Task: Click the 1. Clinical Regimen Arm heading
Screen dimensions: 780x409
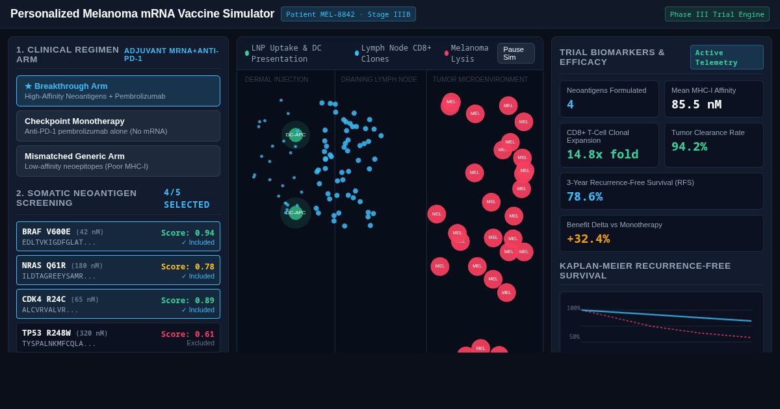Action: (68, 55)
